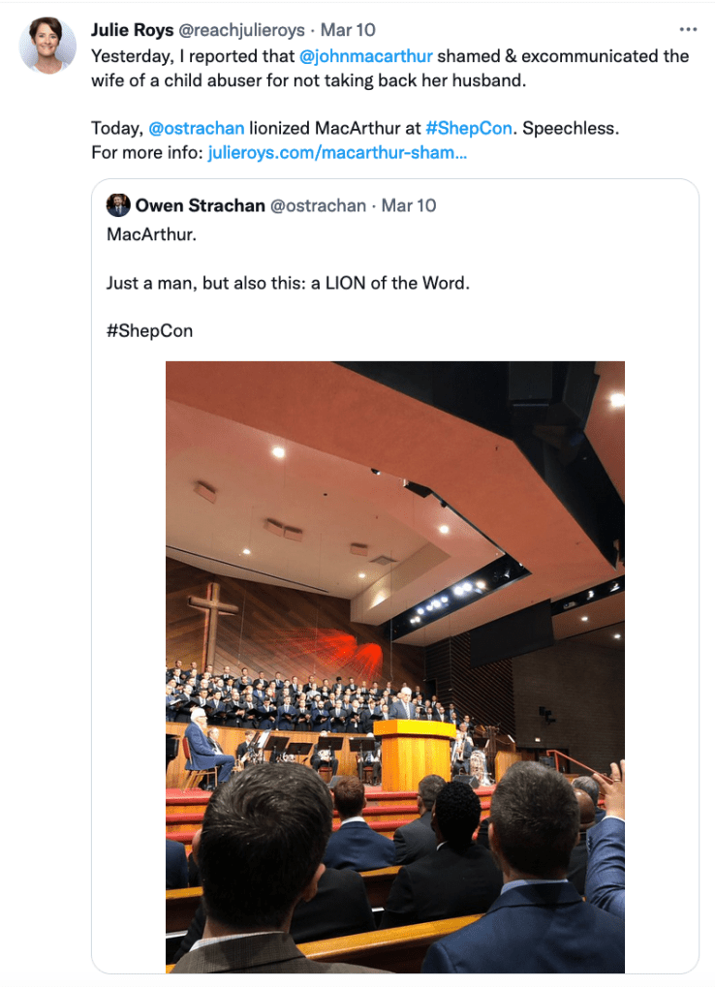Click the @ostrachan handle in quoted tweet
The height and width of the screenshot is (987, 715).
(318, 205)
